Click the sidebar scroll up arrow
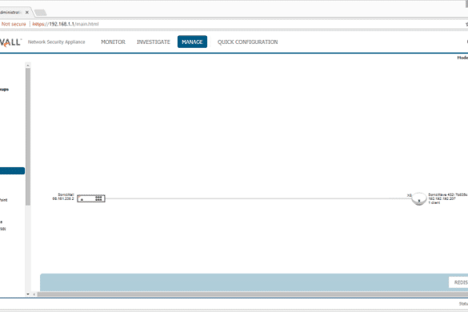The width and height of the screenshot is (468, 312). (x=28, y=65)
